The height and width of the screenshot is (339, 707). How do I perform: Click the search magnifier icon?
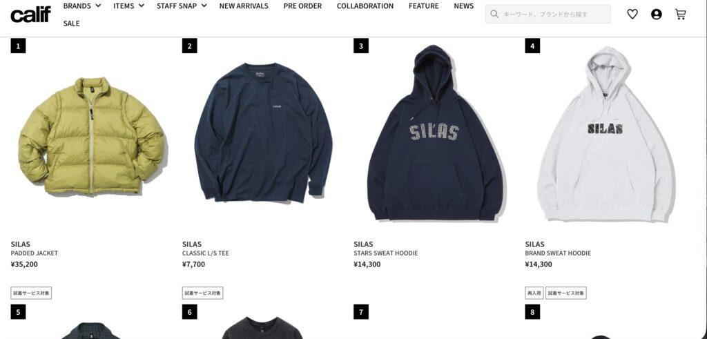pos(494,14)
